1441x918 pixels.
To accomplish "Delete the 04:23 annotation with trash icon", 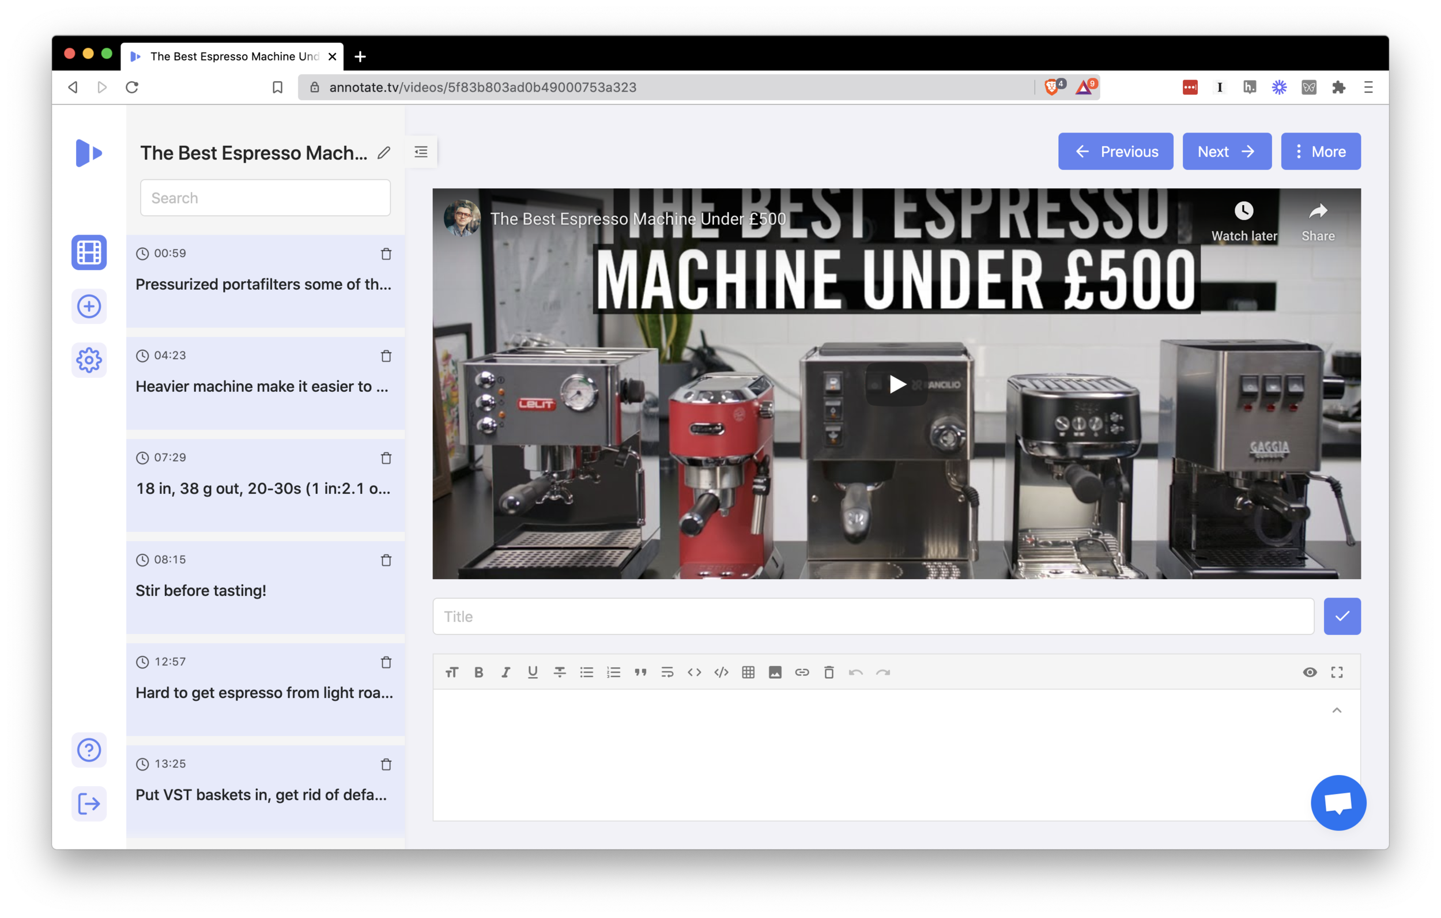I will 386,356.
